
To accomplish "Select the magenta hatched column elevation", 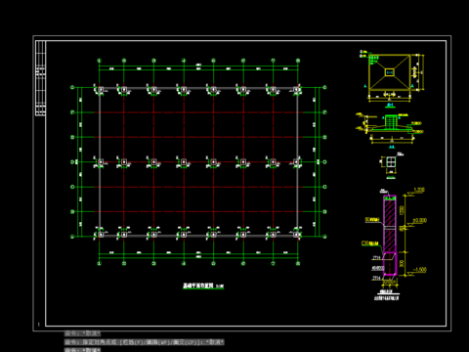I will point(390,235).
